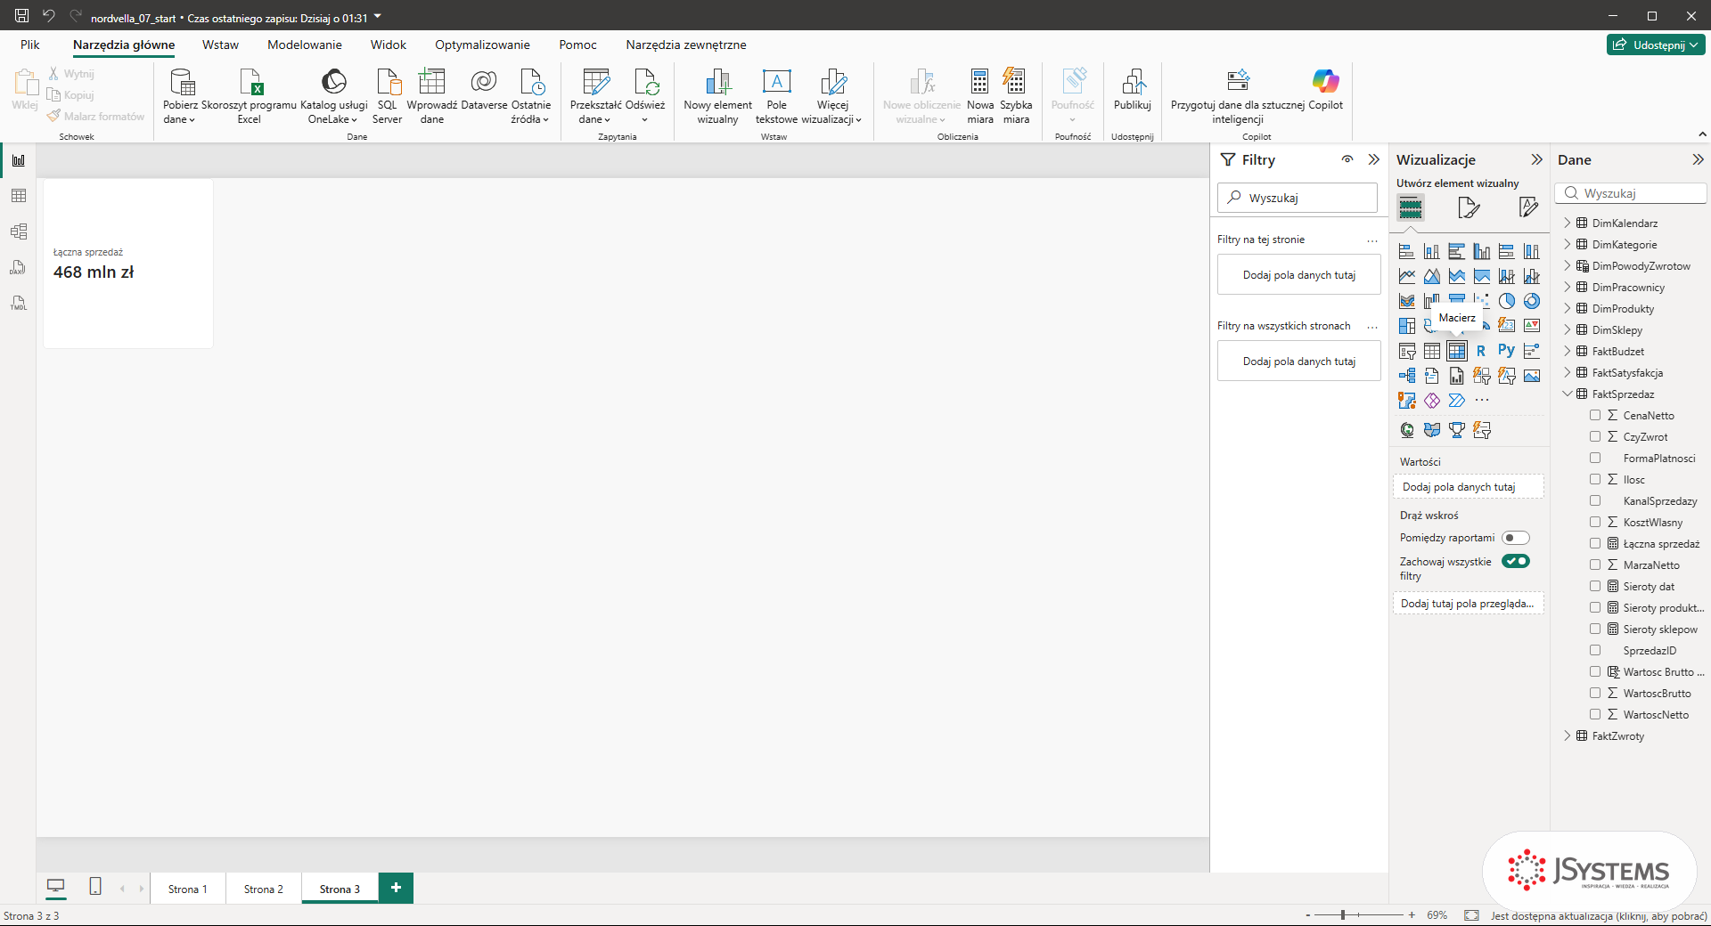Create a Nowa miara from the ribbon
1711x926 pixels.
pos(980,96)
